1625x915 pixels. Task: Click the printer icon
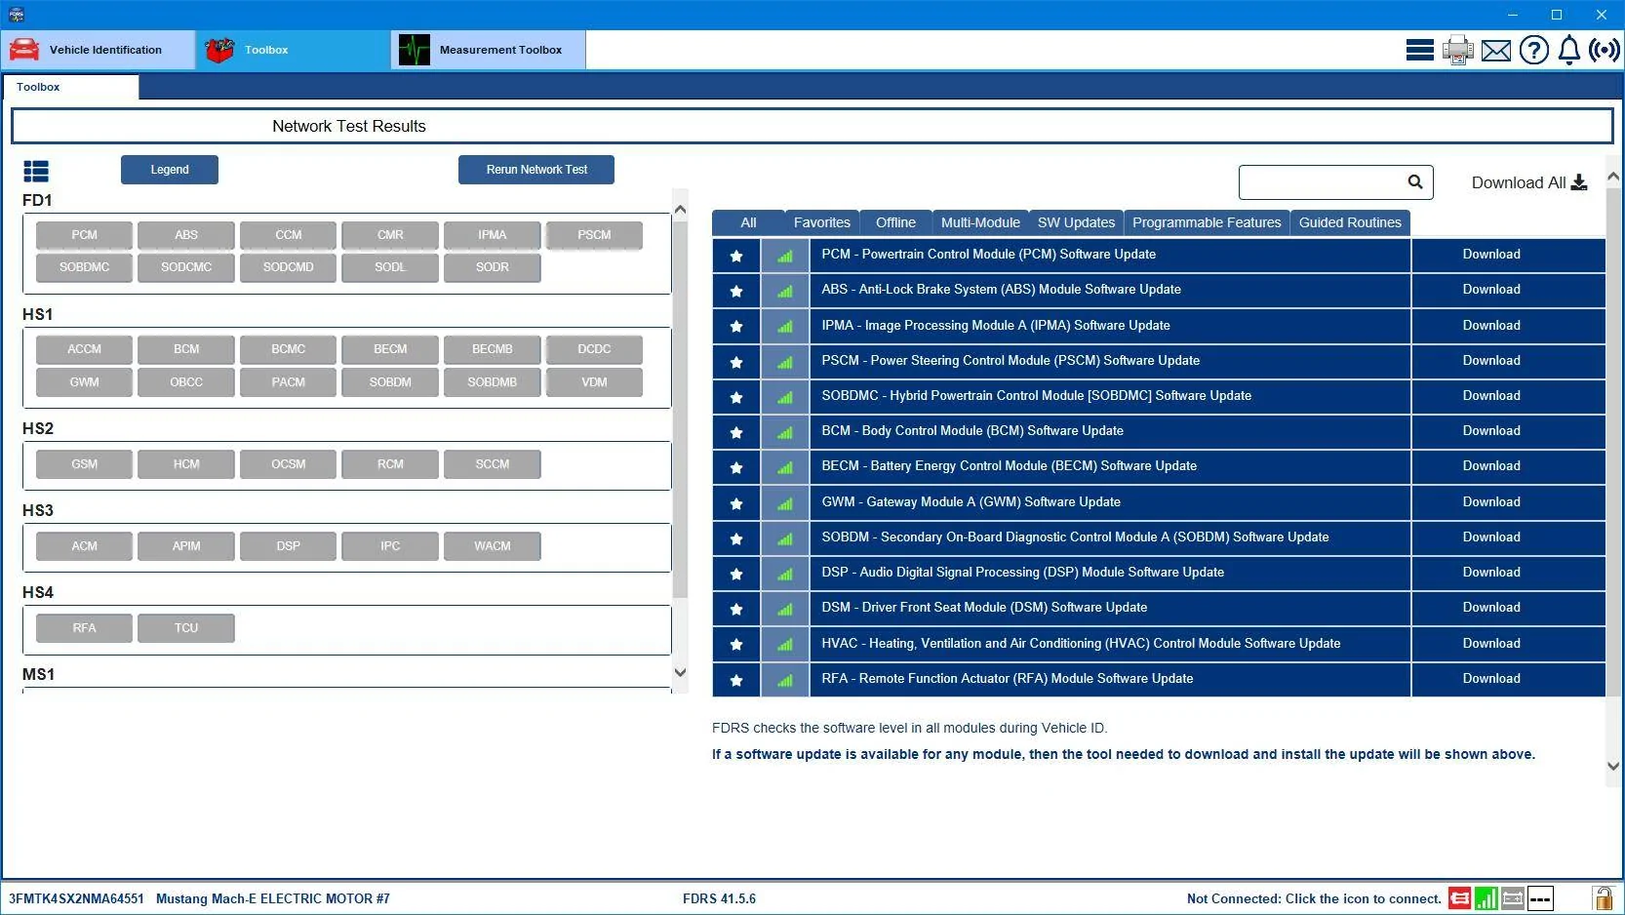(1458, 50)
